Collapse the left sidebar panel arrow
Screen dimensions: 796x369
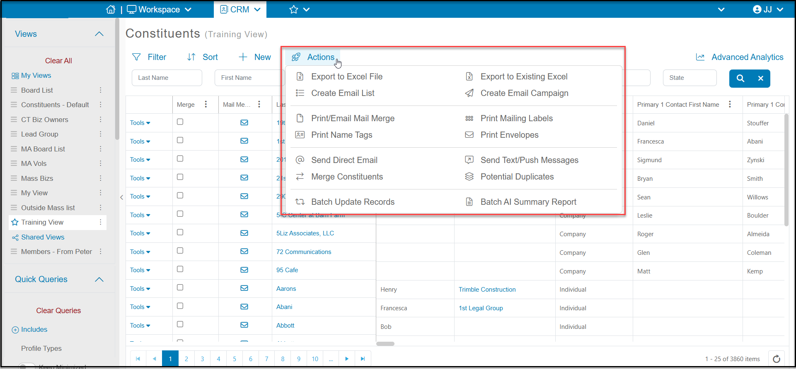click(x=121, y=197)
